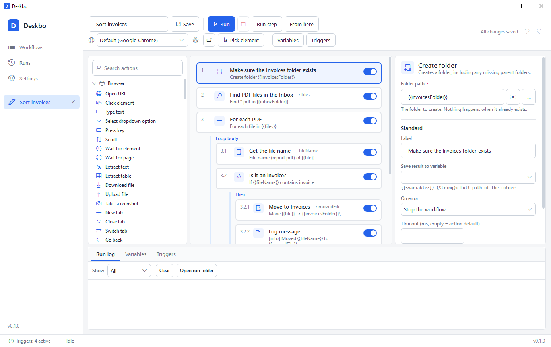Click the step 2 Find magnifier icon

pos(219,96)
